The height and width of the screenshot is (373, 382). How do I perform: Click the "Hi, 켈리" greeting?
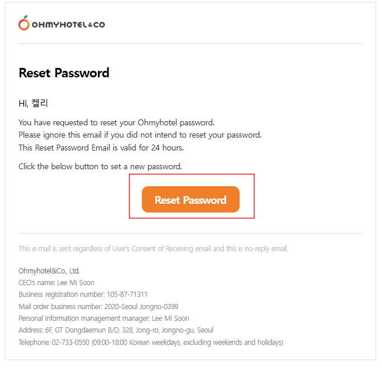pyautogui.click(x=33, y=104)
